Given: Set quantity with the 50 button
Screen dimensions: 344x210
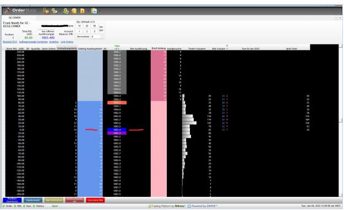Looking at the screenshot, I should point(95,26).
